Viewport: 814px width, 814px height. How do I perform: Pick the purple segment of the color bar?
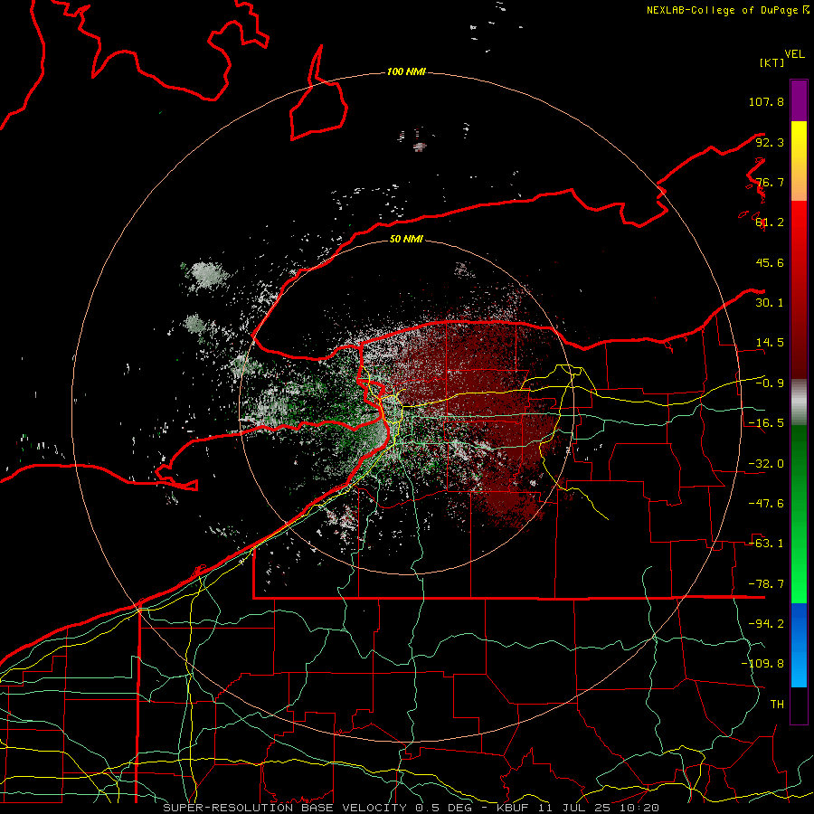799,100
